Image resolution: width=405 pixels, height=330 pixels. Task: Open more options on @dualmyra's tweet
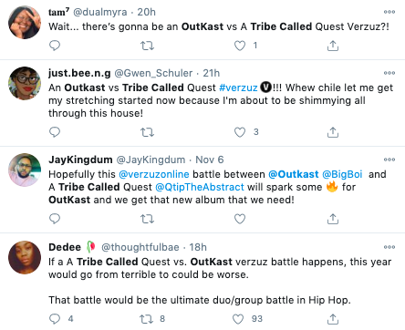coord(389,12)
